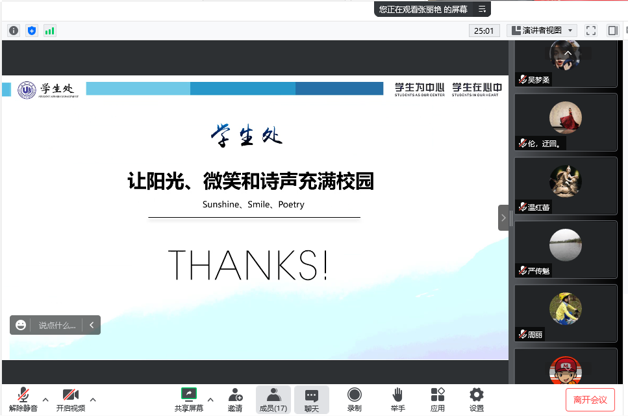
Task: Click the 说点什么 chat input box
Action: click(57, 325)
